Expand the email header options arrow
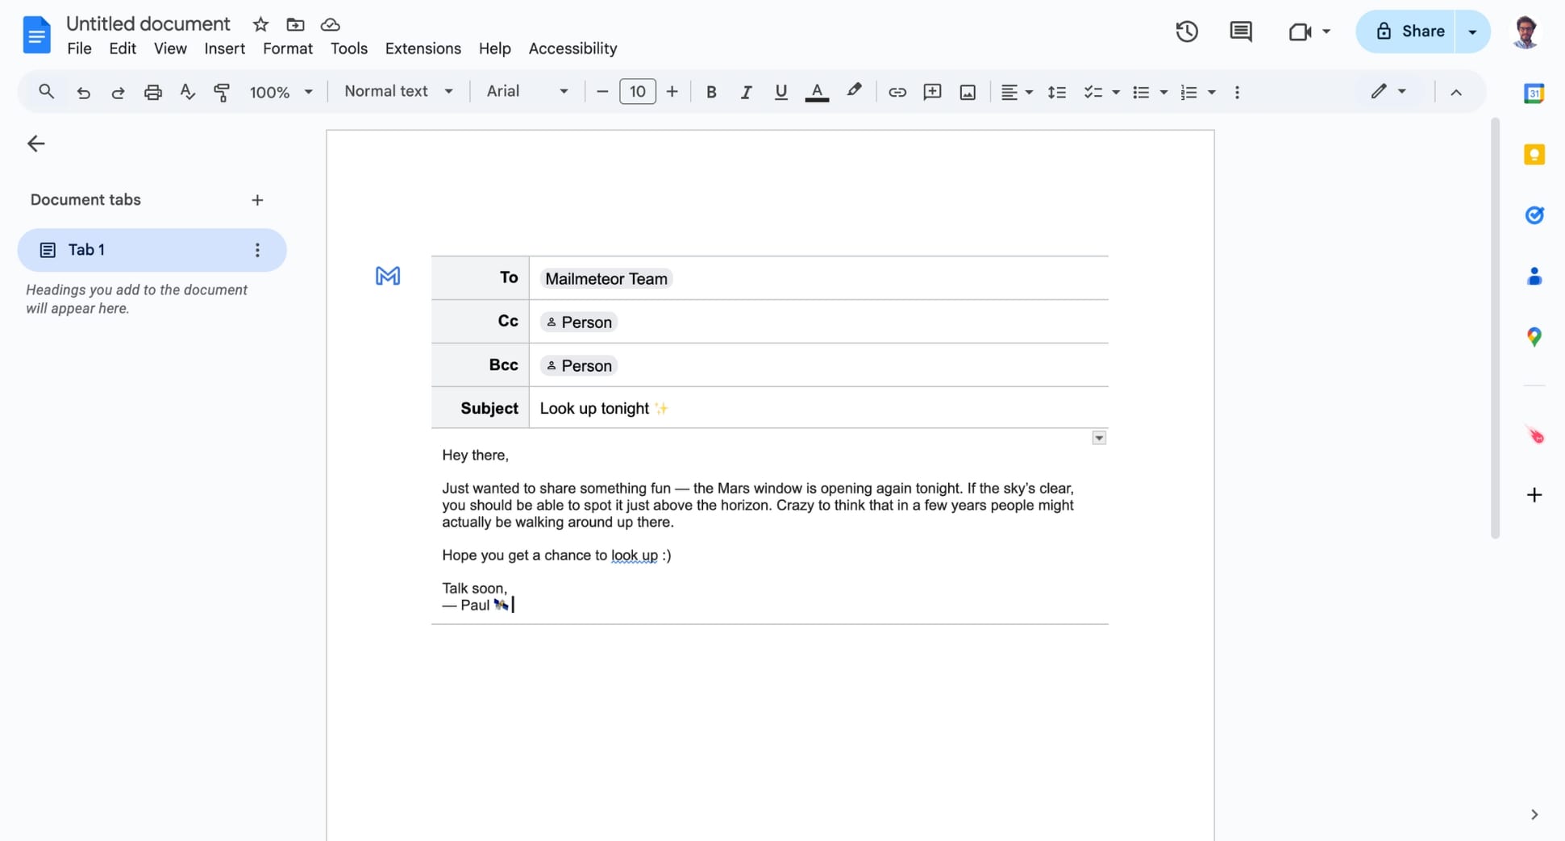The width and height of the screenshot is (1565, 841). (x=1098, y=437)
